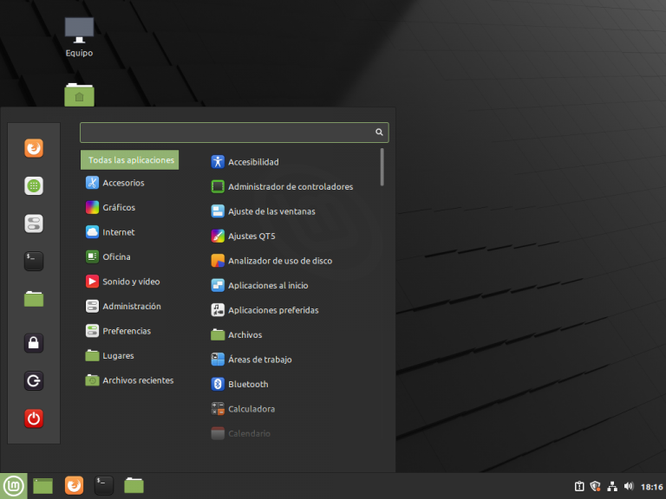The width and height of the screenshot is (666, 499).
Task: Open the update manager tray icon
Action: click(579, 486)
